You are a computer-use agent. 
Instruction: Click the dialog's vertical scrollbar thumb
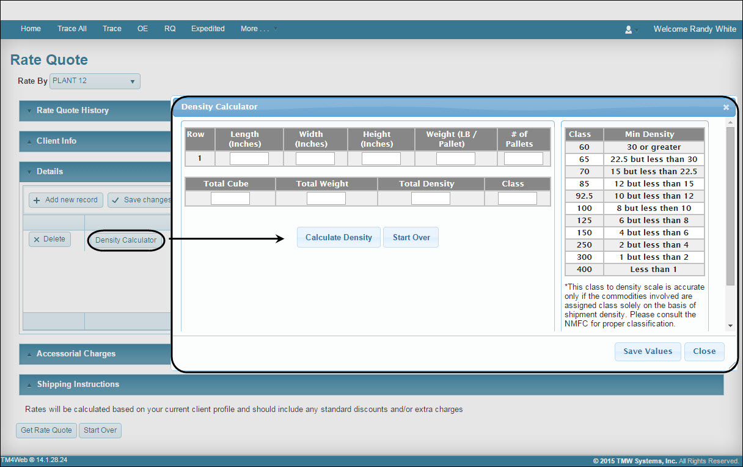(x=730, y=207)
